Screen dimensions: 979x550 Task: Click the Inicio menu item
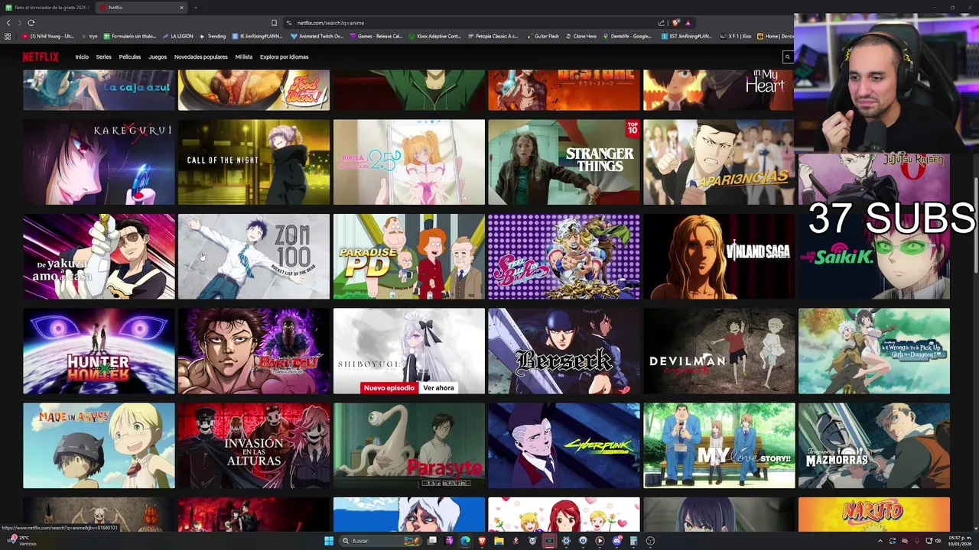click(x=82, y=57)
